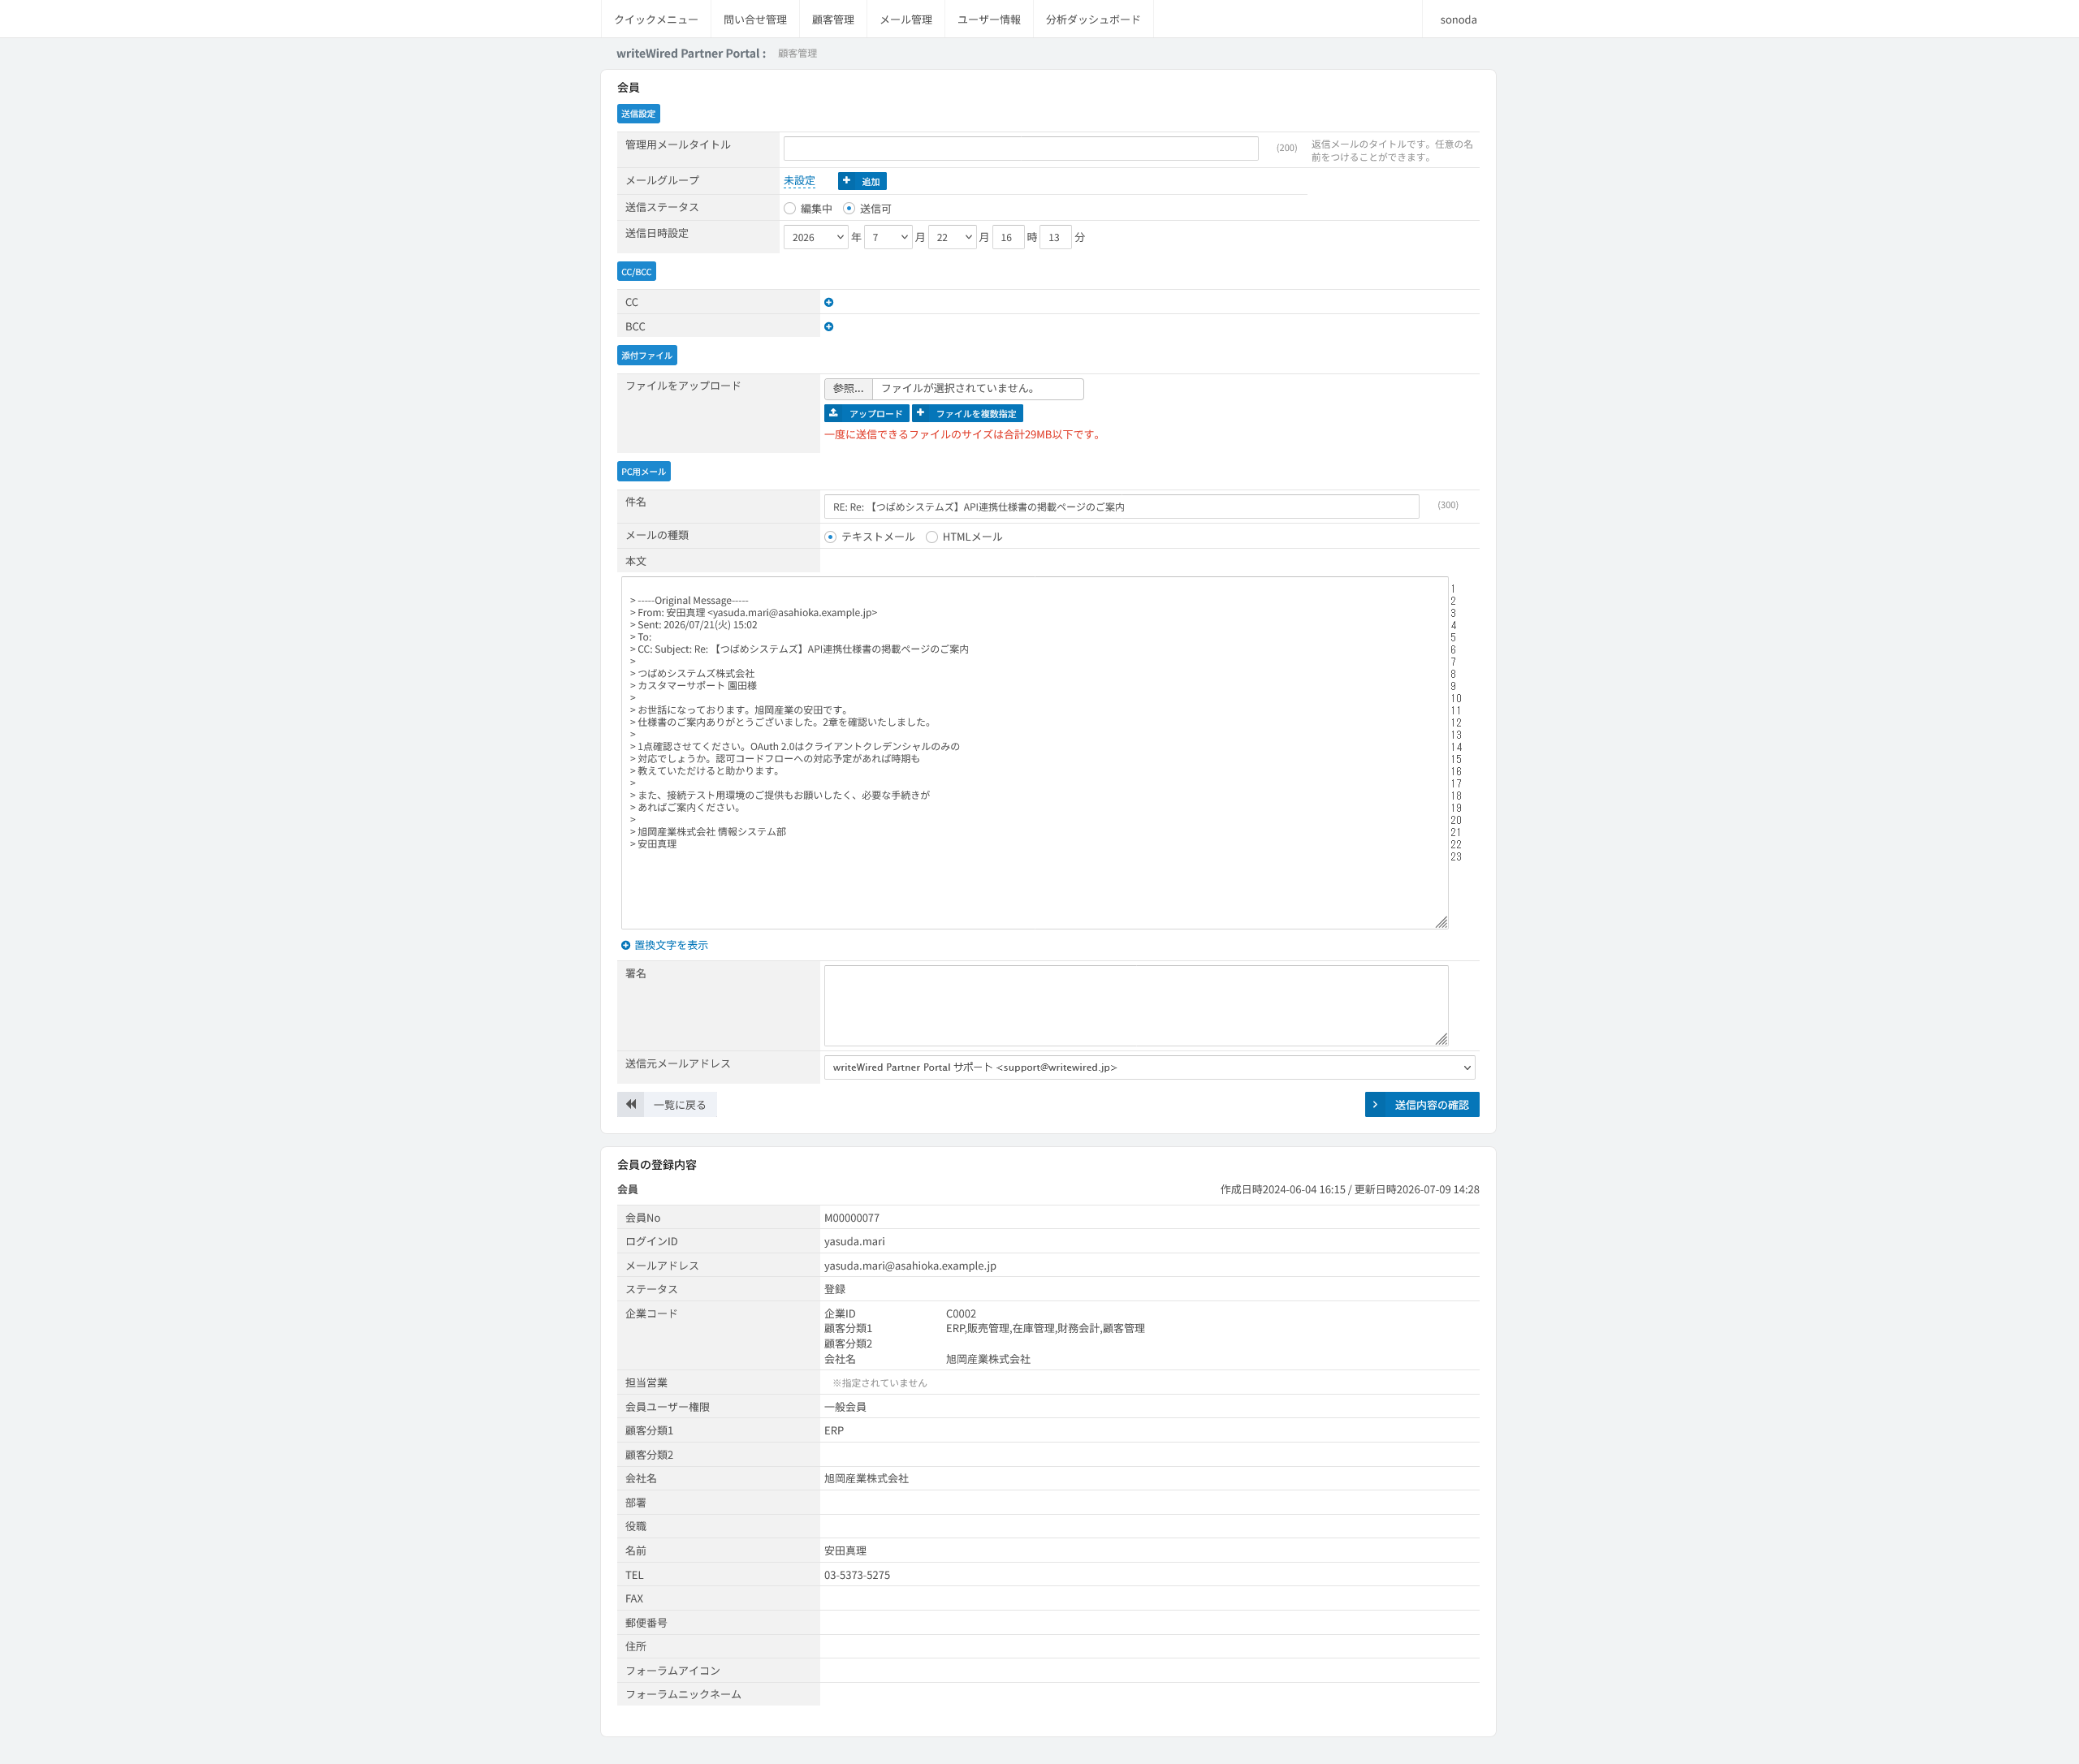2079x1764 pixels.
Task: Select 送信可 send status radio
Action: (x=849, y=208)
